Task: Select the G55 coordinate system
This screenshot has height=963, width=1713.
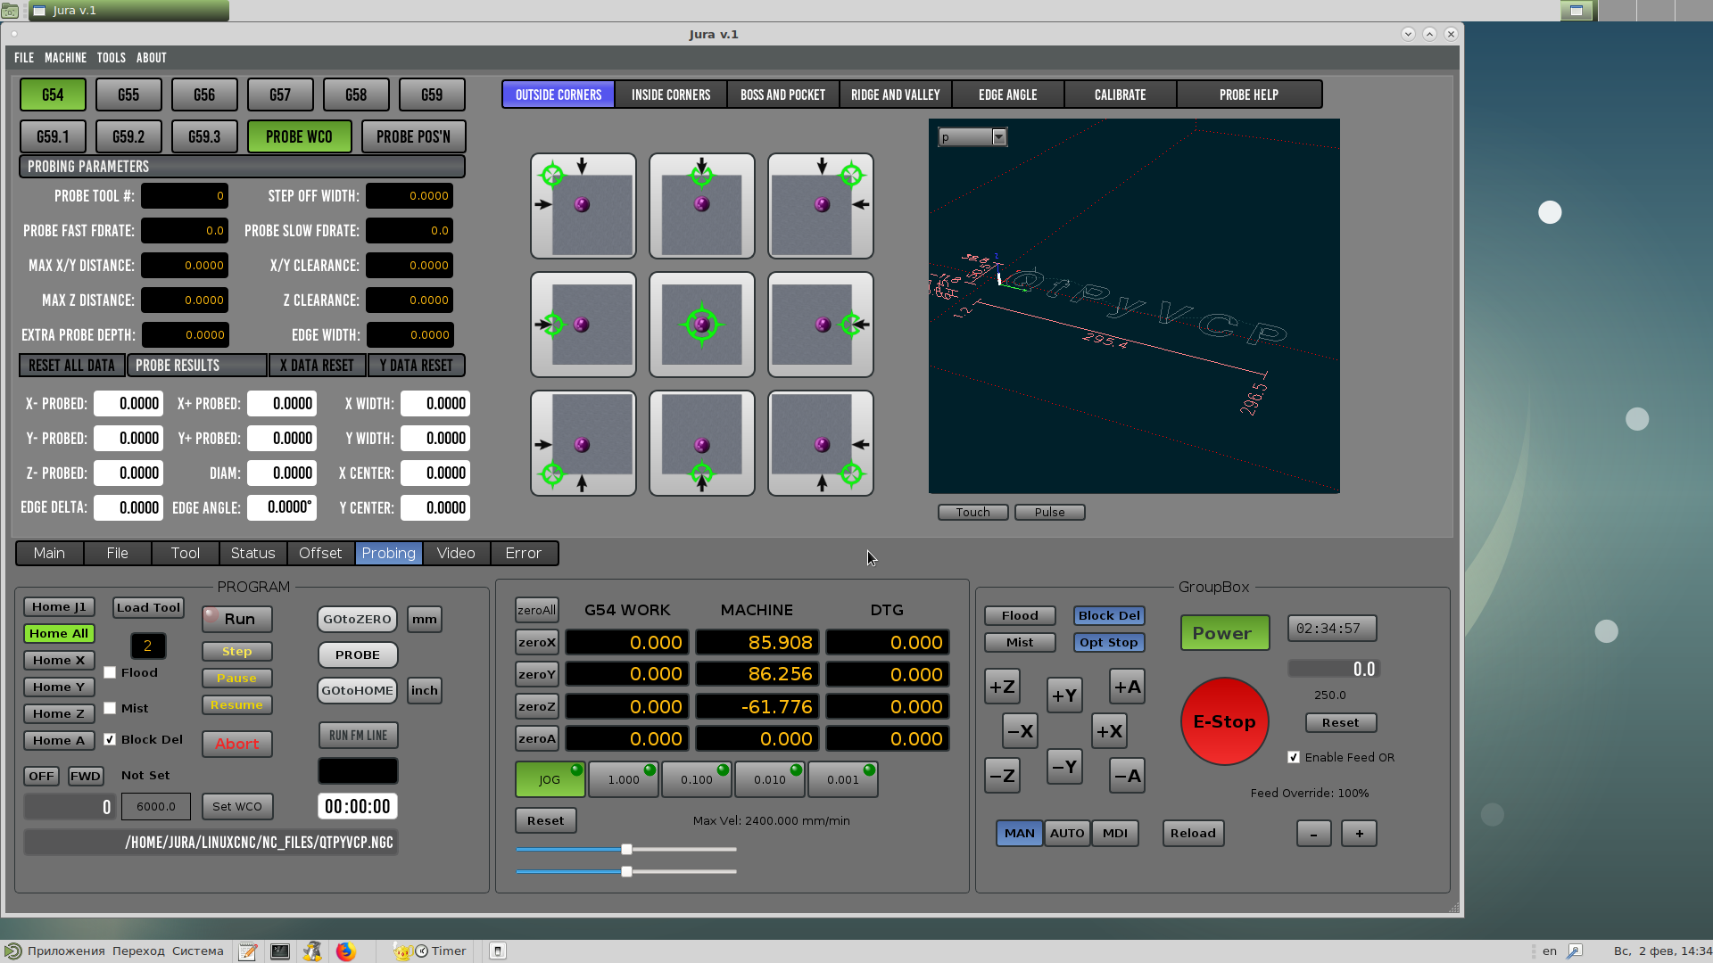Action: [x=128, y=95]
